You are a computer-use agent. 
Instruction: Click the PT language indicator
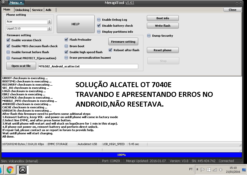point(191,169)
